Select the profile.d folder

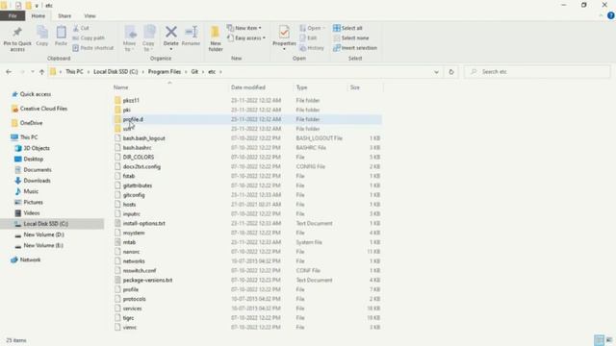[x=133, y=119]
